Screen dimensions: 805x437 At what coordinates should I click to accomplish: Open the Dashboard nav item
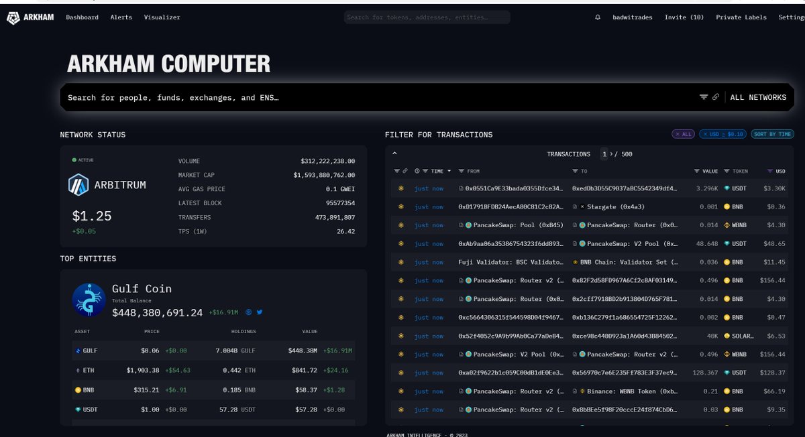(x=82, y=17)
